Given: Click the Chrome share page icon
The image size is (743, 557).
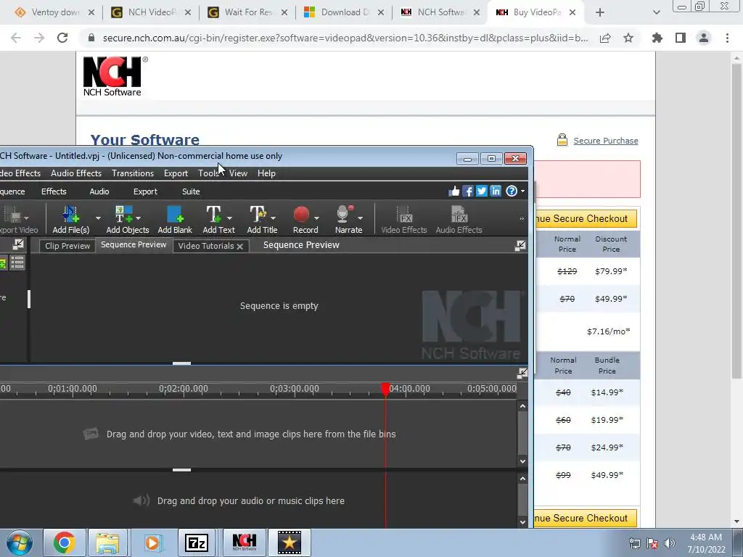Looking at the screenshot, I should click(605, 38).
